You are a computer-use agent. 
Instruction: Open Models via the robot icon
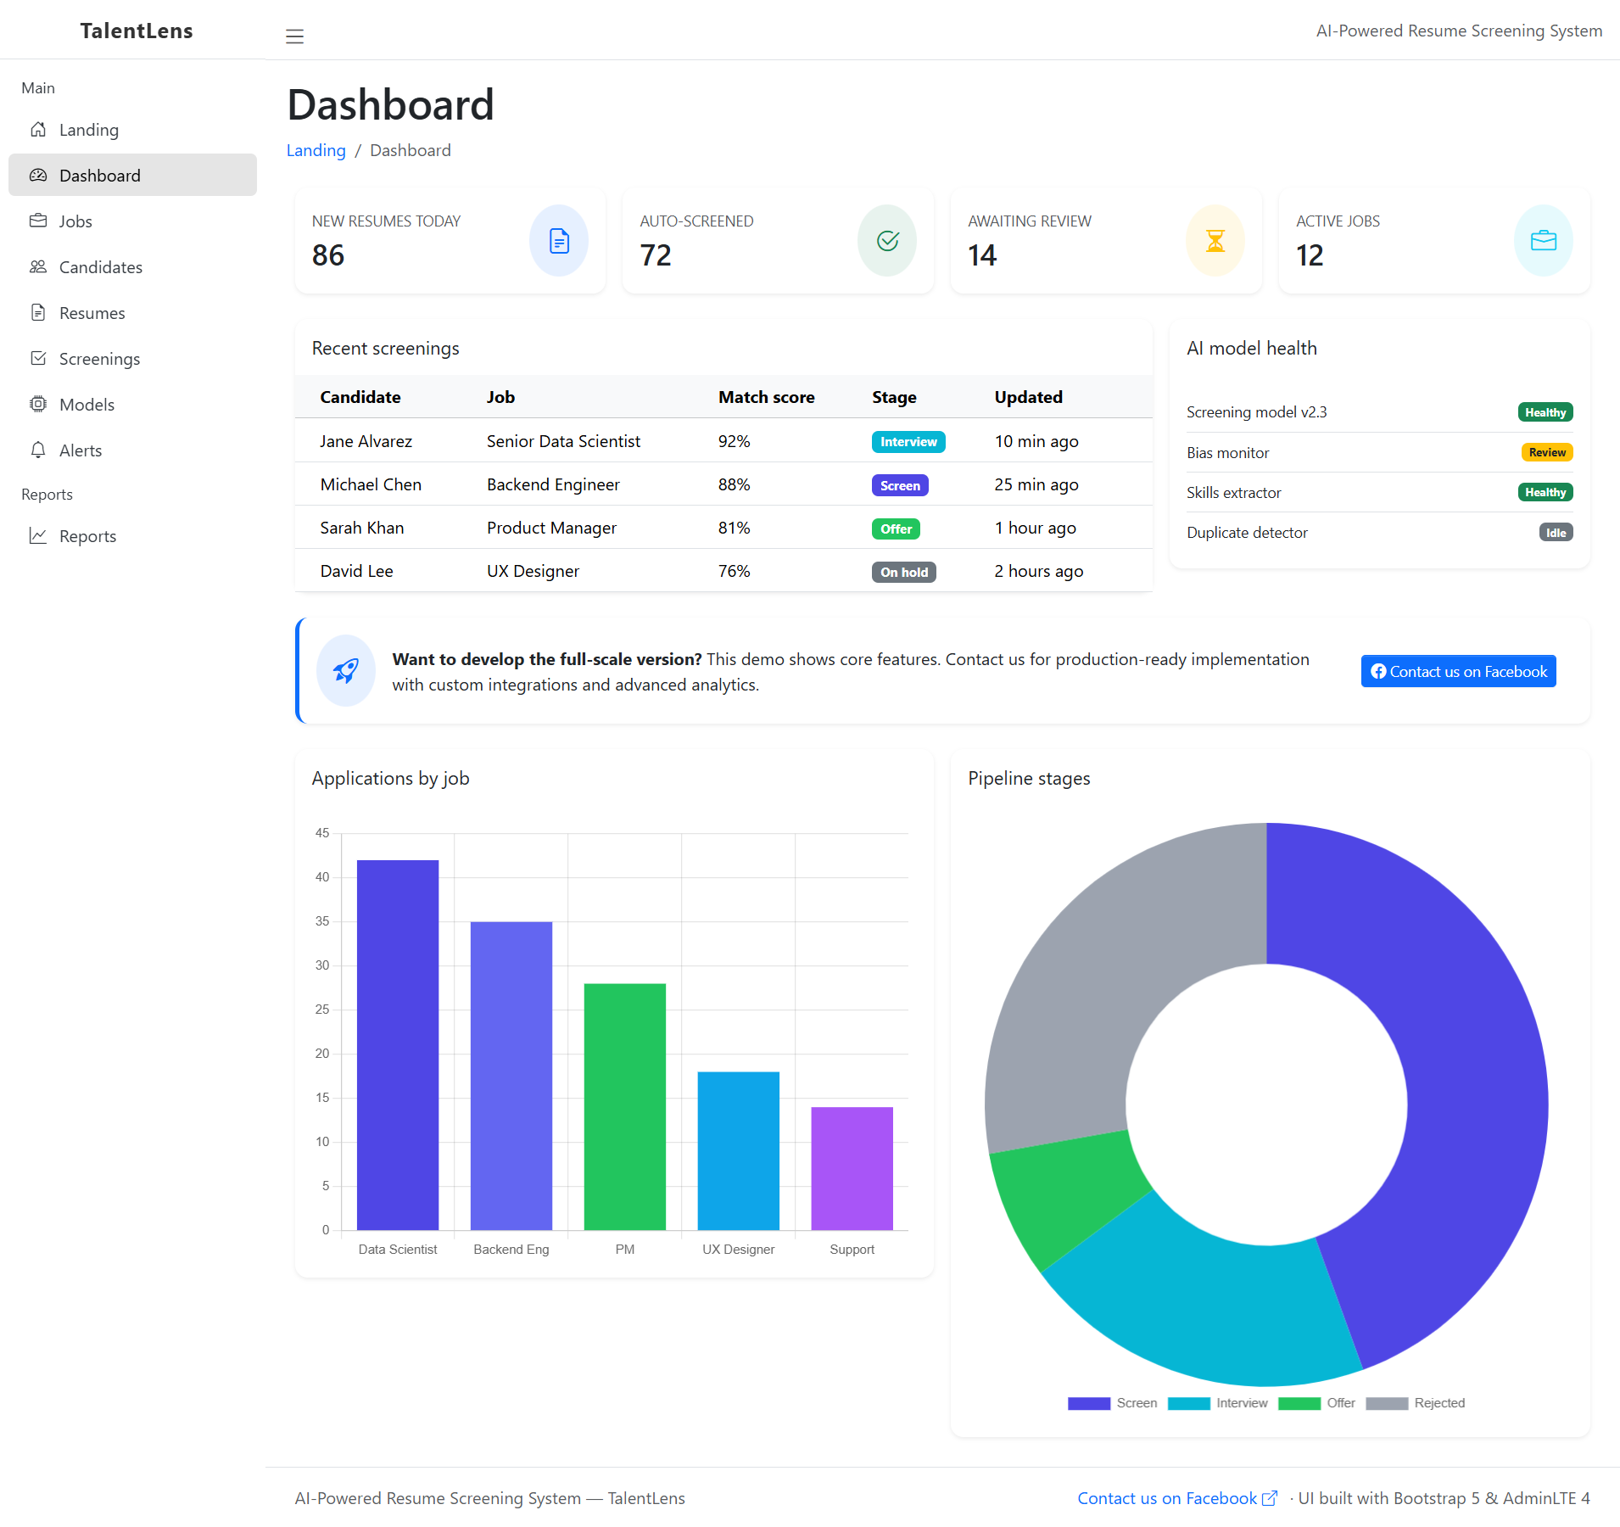coord(38,404)
